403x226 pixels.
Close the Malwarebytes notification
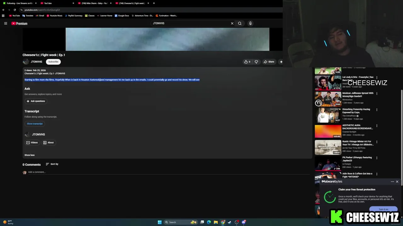(397, 181)
